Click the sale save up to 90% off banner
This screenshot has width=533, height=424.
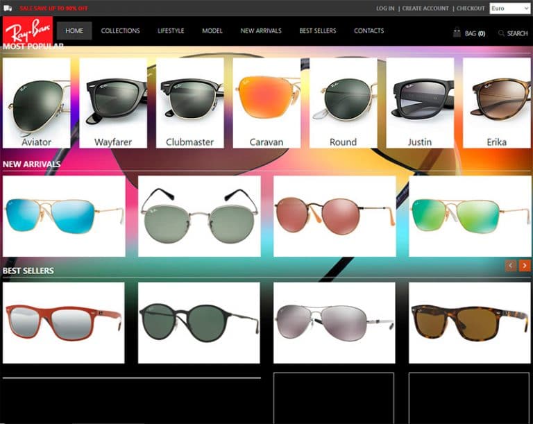53,8
